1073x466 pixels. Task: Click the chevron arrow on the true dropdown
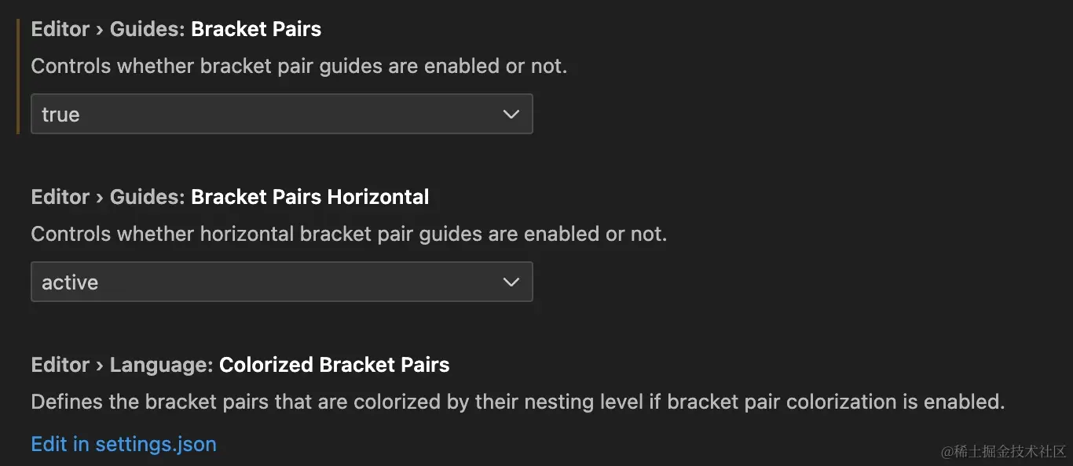(511, 115)
